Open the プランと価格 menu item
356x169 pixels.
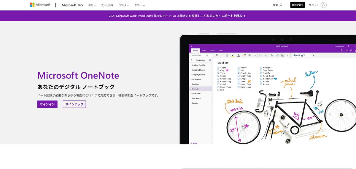click(107, 5)
